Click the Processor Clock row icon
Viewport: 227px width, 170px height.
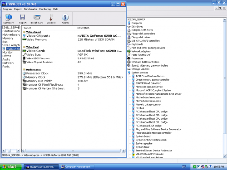24,73
